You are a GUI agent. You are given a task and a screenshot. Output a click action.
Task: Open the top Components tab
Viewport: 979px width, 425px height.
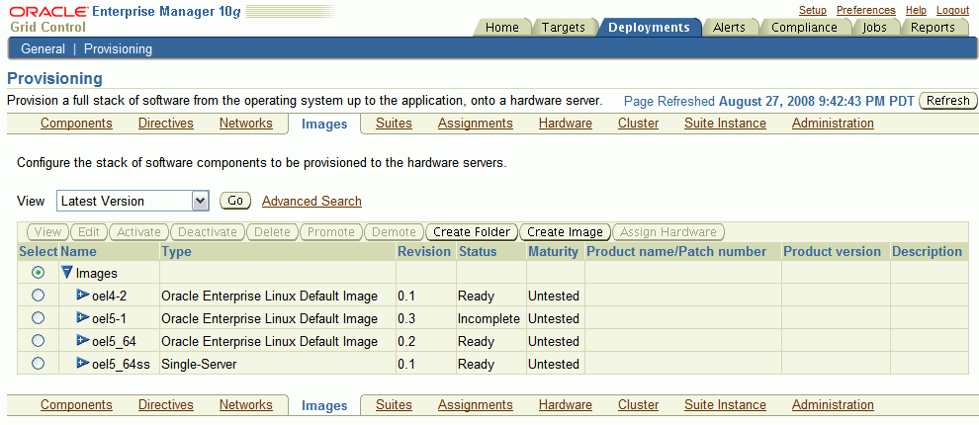[76, 123]
